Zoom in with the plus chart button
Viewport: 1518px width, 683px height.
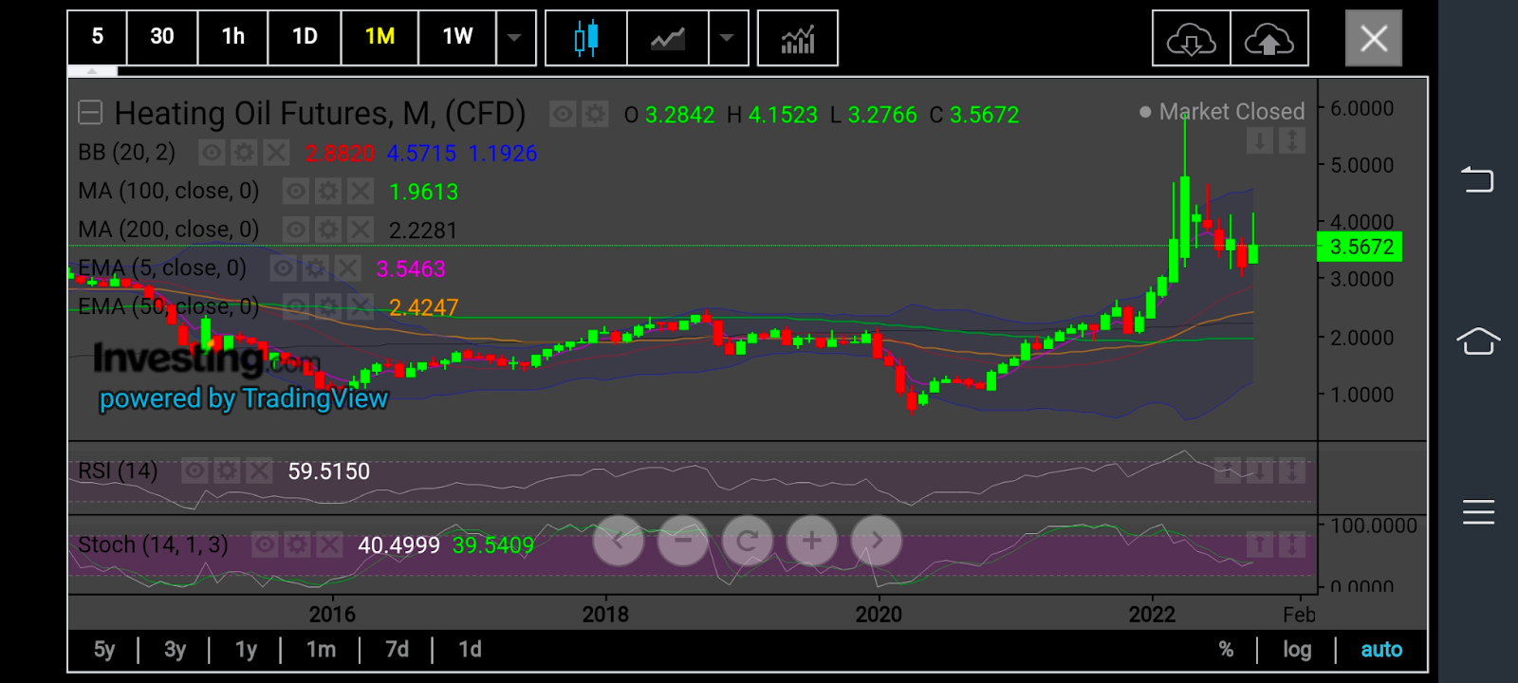812,541
